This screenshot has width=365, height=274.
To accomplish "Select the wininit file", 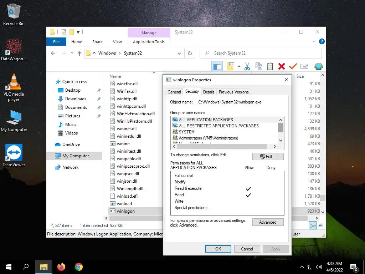I will click(123, 144).
